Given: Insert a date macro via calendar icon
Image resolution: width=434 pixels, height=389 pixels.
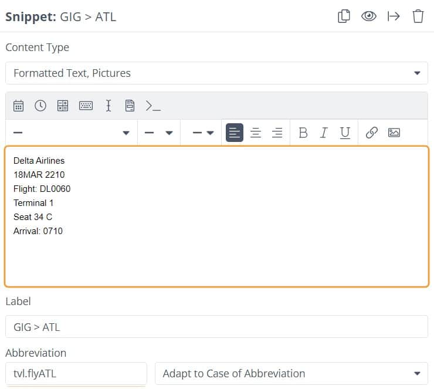Looking at the screenshot, I should [x=19, y=106].
